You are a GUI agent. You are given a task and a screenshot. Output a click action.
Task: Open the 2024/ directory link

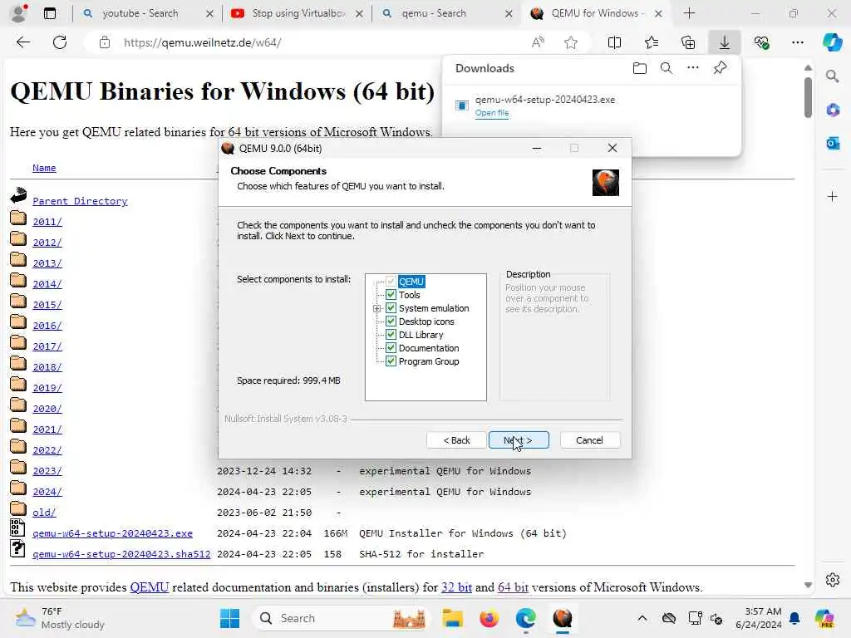point(47,492)
